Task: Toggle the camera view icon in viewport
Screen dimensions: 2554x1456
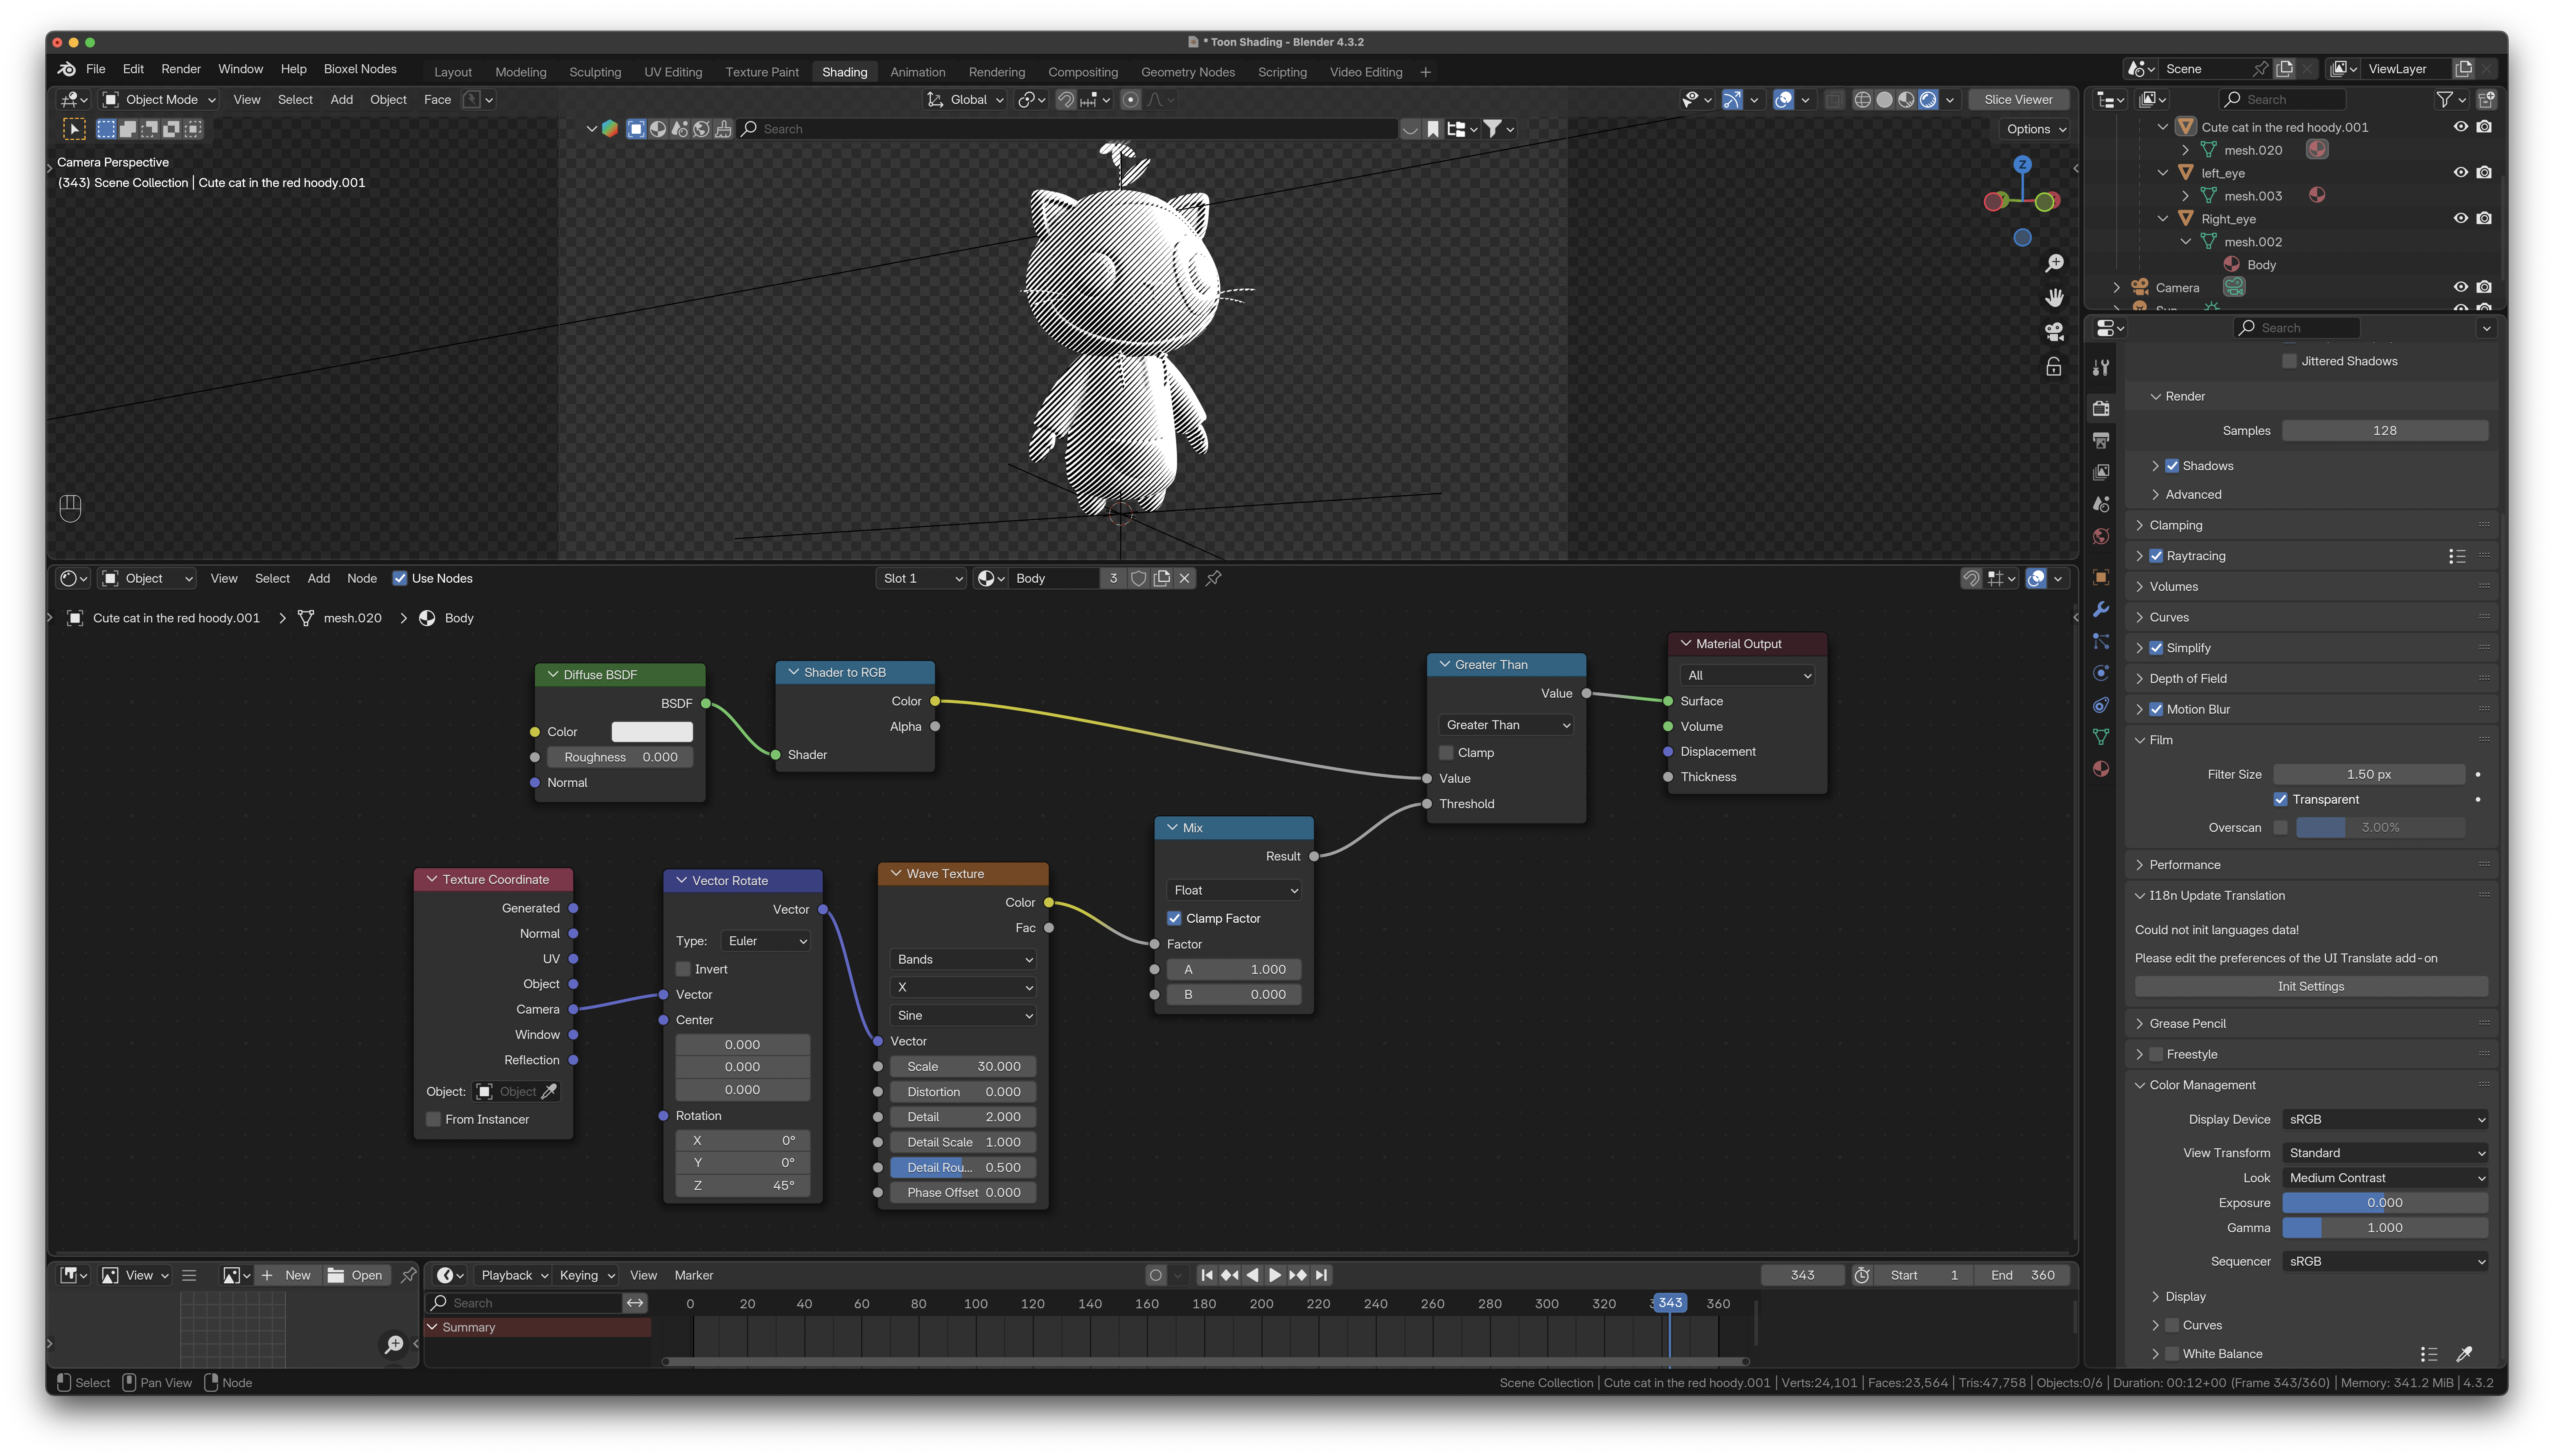Action: tap(2054, 332)
